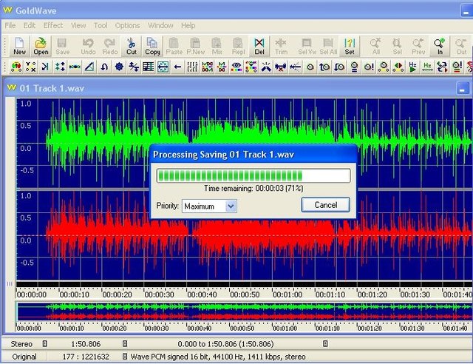473x364 pixels.
Task: Click the 00:00:30 mark on main timeline
Action: [x=159, y=294]
